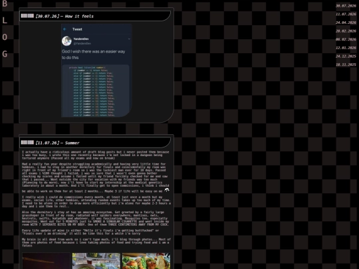Click the paragraph starting 'My brain is all dead'
Image resolution: width=359 pixels, height=269 pixels.
coord(96,242)
